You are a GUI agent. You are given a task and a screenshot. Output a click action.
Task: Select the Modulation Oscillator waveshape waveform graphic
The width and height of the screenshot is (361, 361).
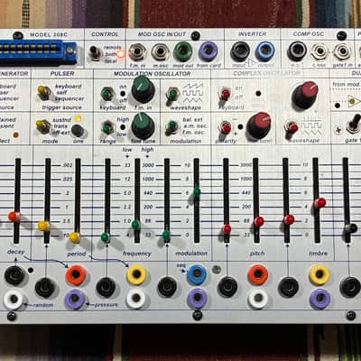pyautogui.click(x=193, y=93)
